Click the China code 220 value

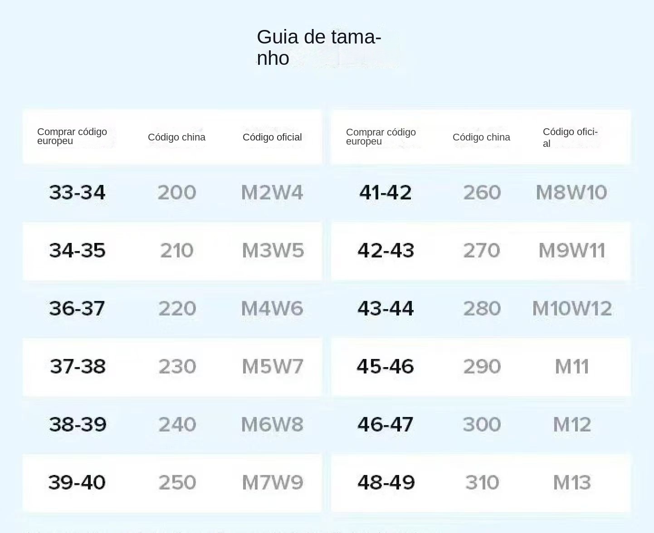coord(177,309)
